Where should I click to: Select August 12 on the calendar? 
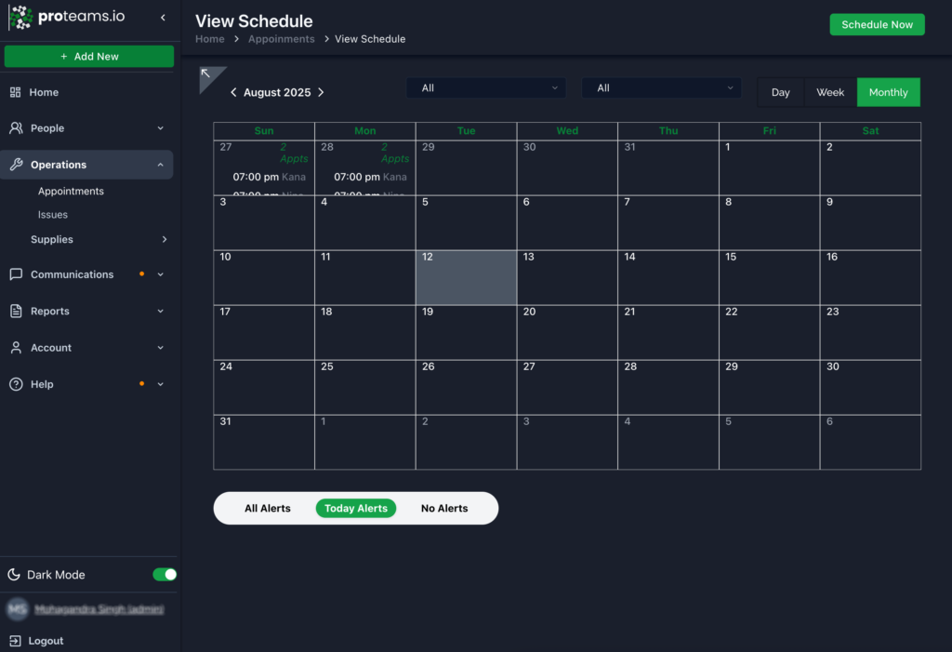click(x=465, y=276)
